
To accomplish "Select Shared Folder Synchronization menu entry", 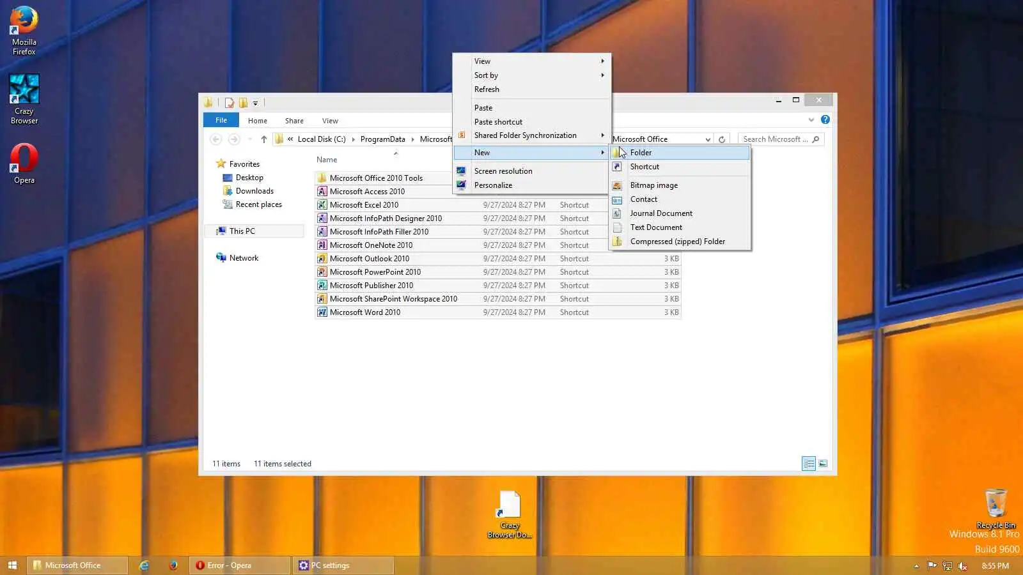I will [x=532, y=135].
